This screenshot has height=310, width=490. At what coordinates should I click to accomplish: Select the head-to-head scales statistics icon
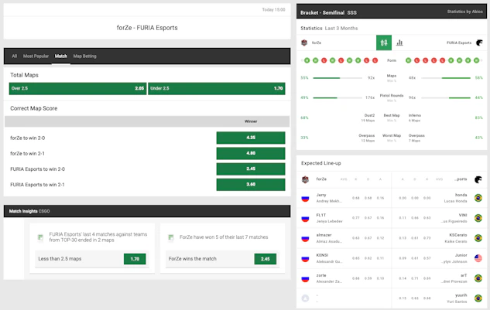click(384, 43)
